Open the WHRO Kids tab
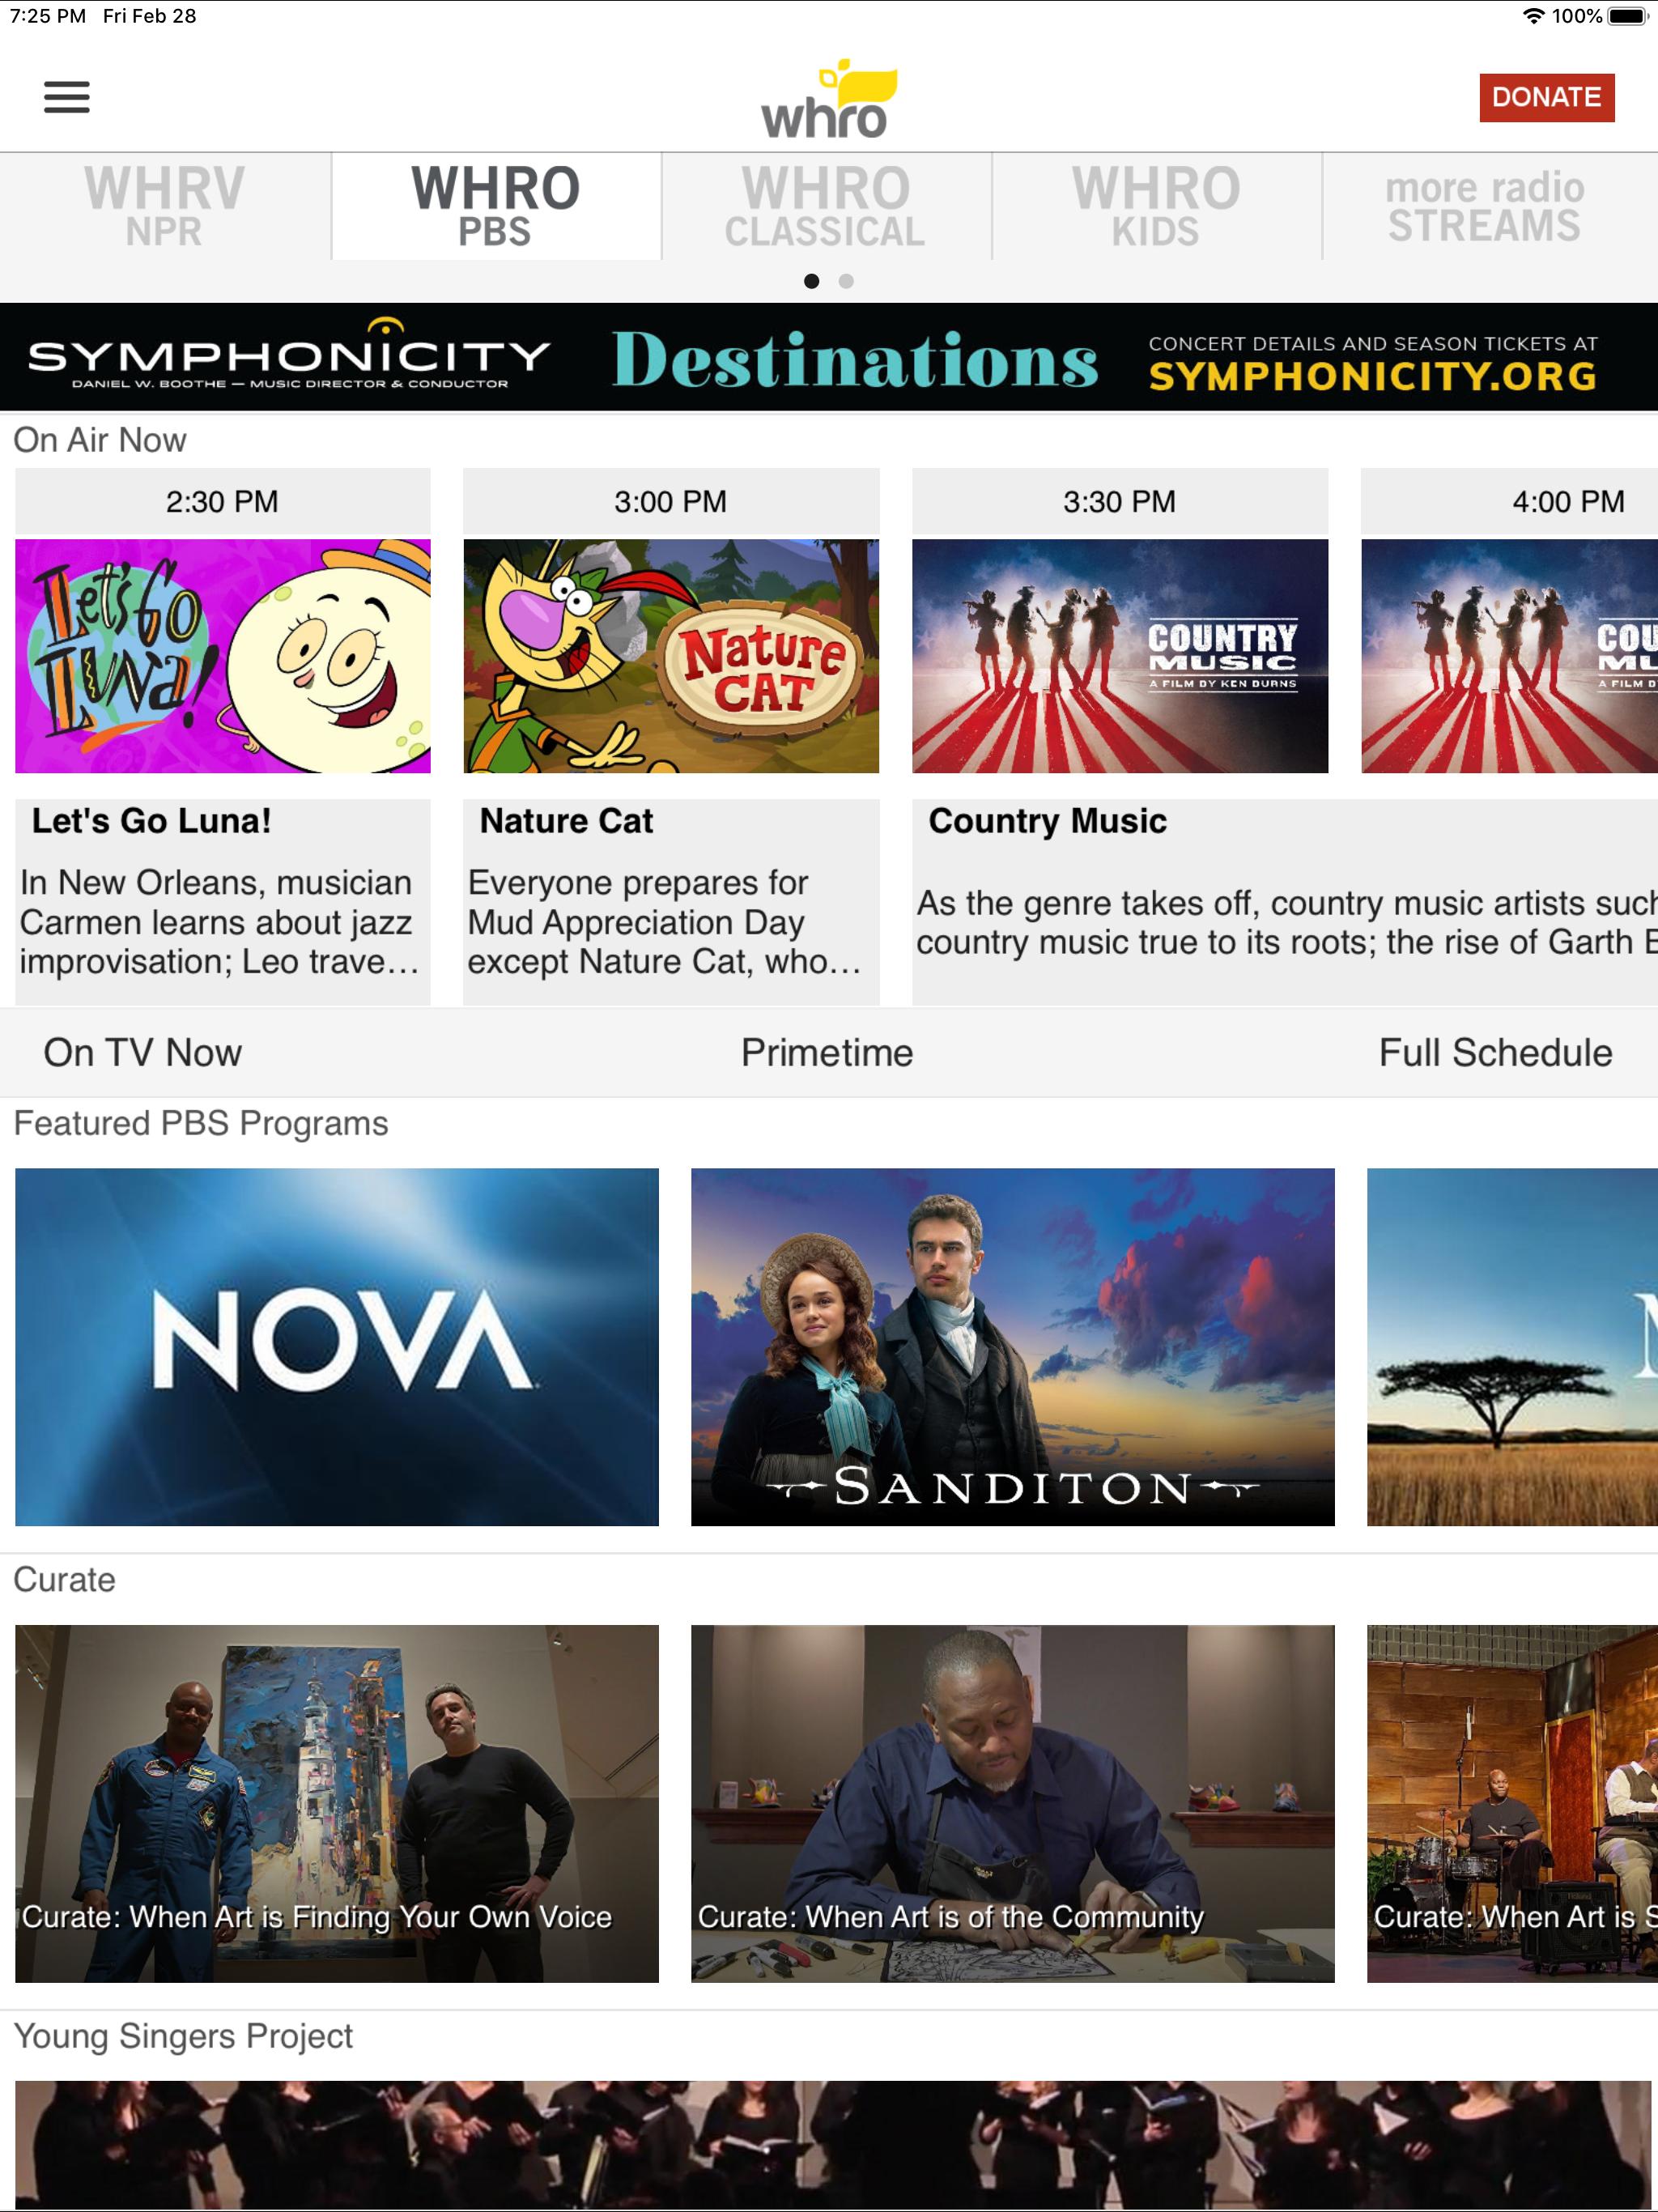1658x2212 pixels. [x=1156, y=206]
